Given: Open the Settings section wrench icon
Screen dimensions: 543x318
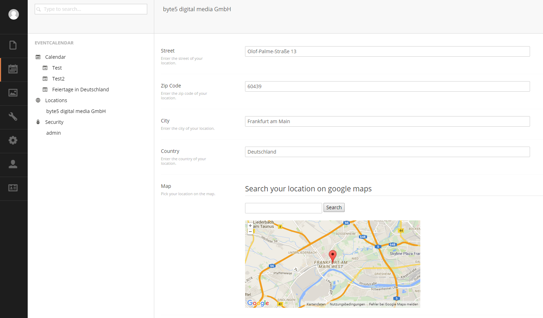Looking at the screenshot, I should pos(13,116).
